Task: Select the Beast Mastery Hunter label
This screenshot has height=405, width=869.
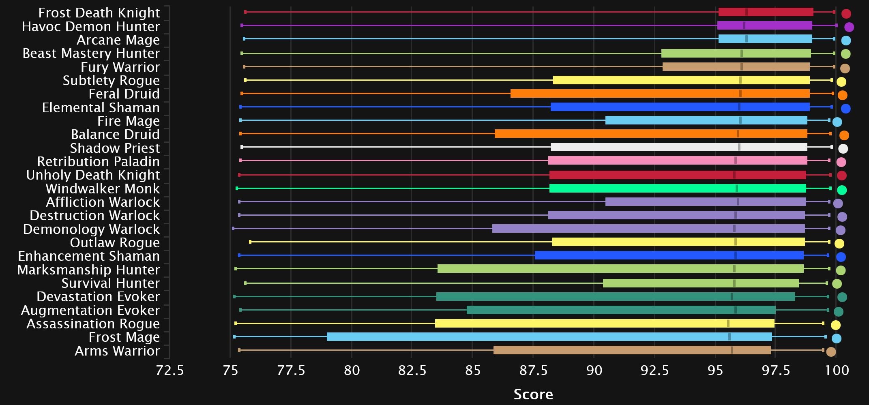Action: [x=91, y=54]
